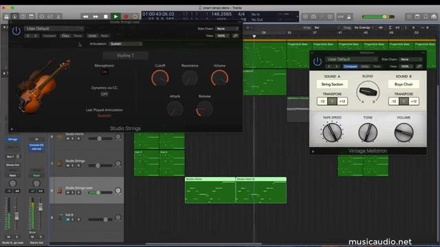Click the Studio Strings Lead track violin icon
This screenshot has height=247, width=440.
tap(60, 191)
